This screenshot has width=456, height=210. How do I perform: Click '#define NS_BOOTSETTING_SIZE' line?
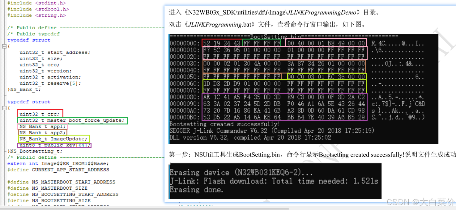pos(49,201)
